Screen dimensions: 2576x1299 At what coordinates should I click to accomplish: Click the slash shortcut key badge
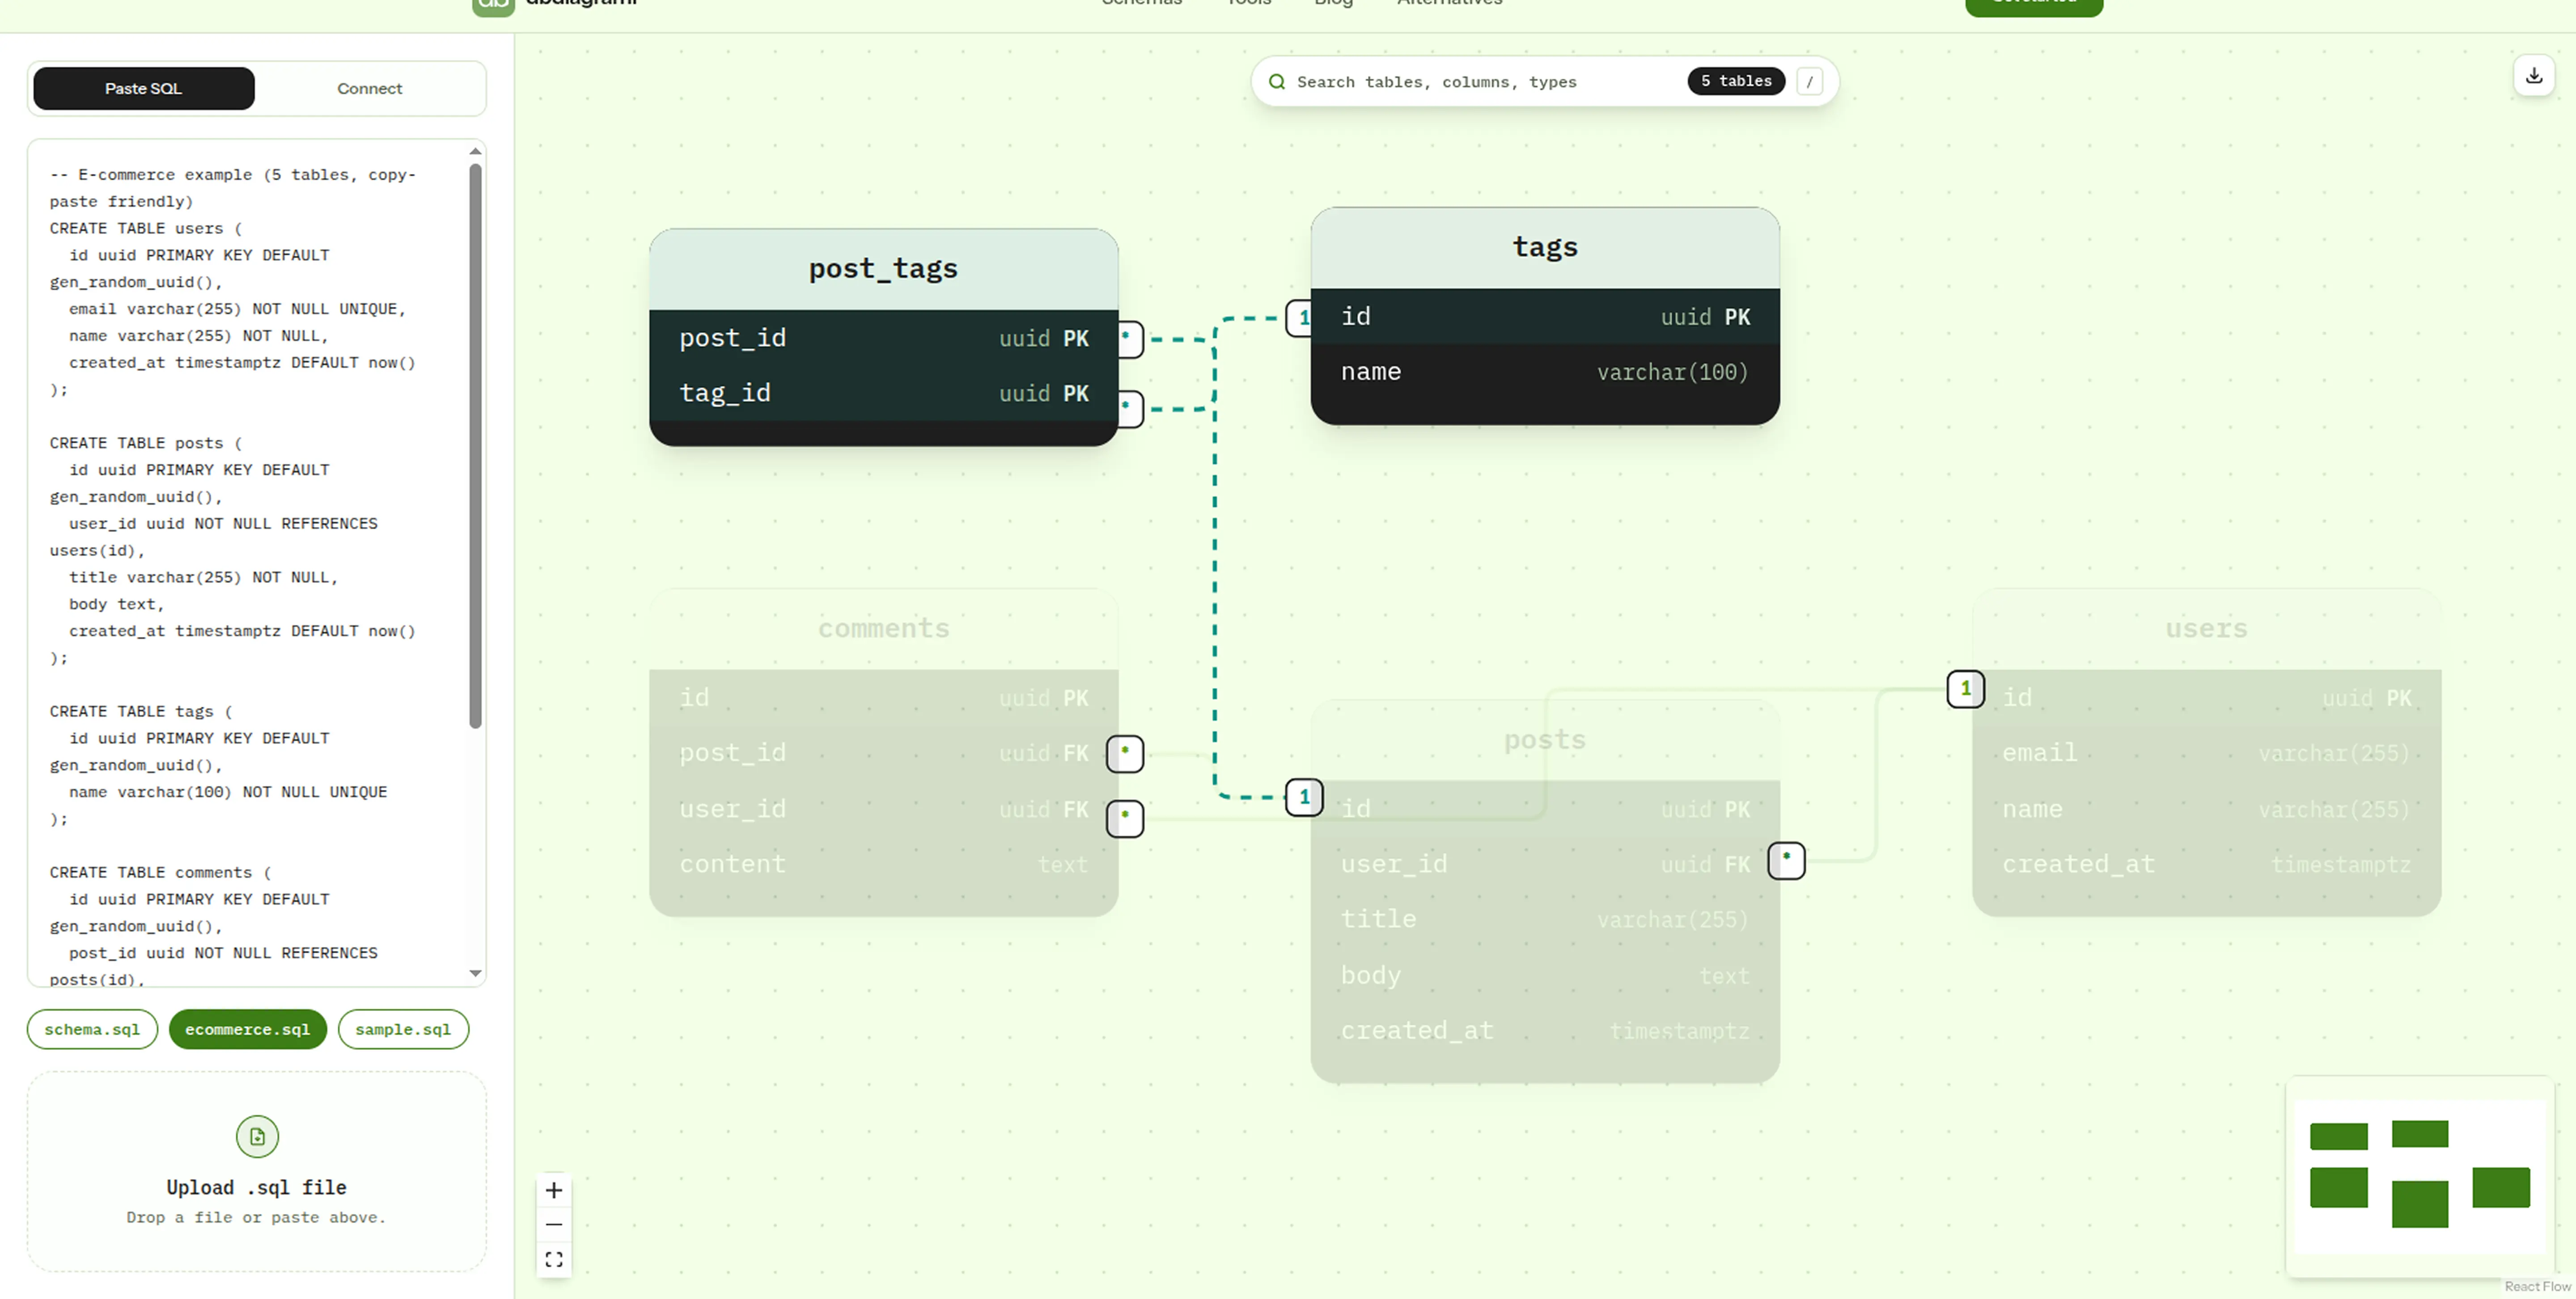[1809, 82]
